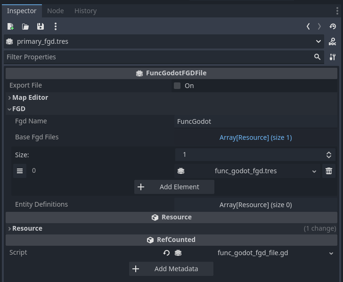This screenshot has width=343, height=282.
Task: Click the save resource floppy icon
Action: pyautogui.click(x=41, y=27)
